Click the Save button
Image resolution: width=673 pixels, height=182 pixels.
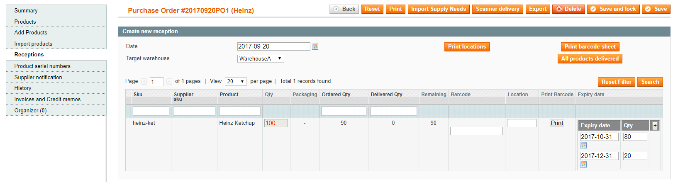pos(656,9)
